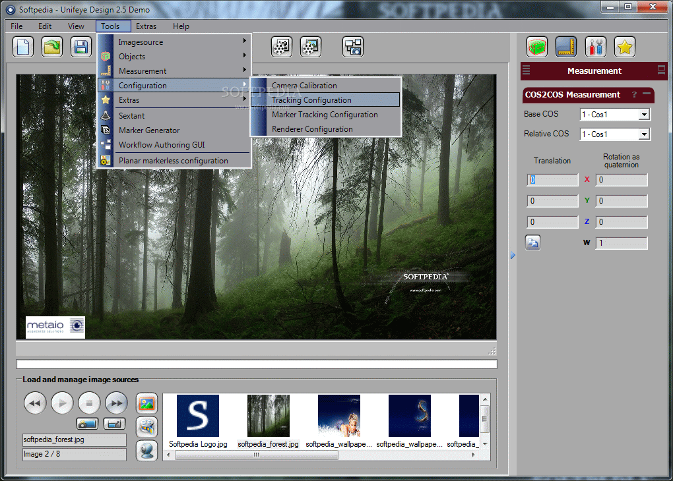This screenshot has width=673, height=481.
Task: Click the play playback button
Action: pyautogui.click(x=62, y=403)
